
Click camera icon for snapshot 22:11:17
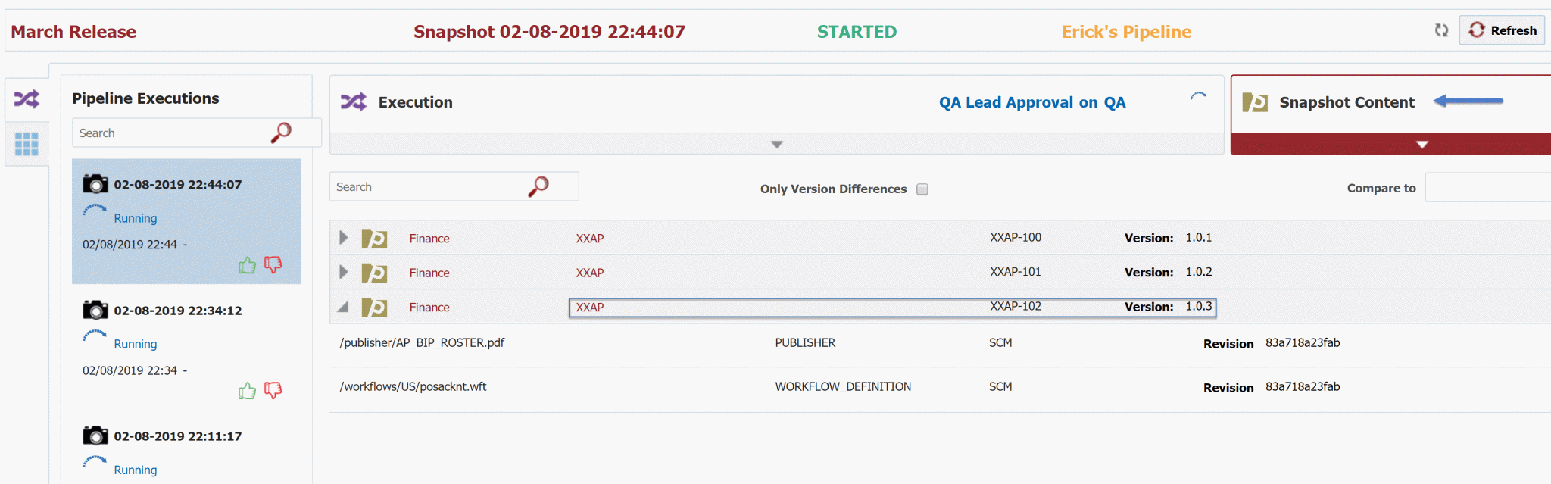coord(95,436)
